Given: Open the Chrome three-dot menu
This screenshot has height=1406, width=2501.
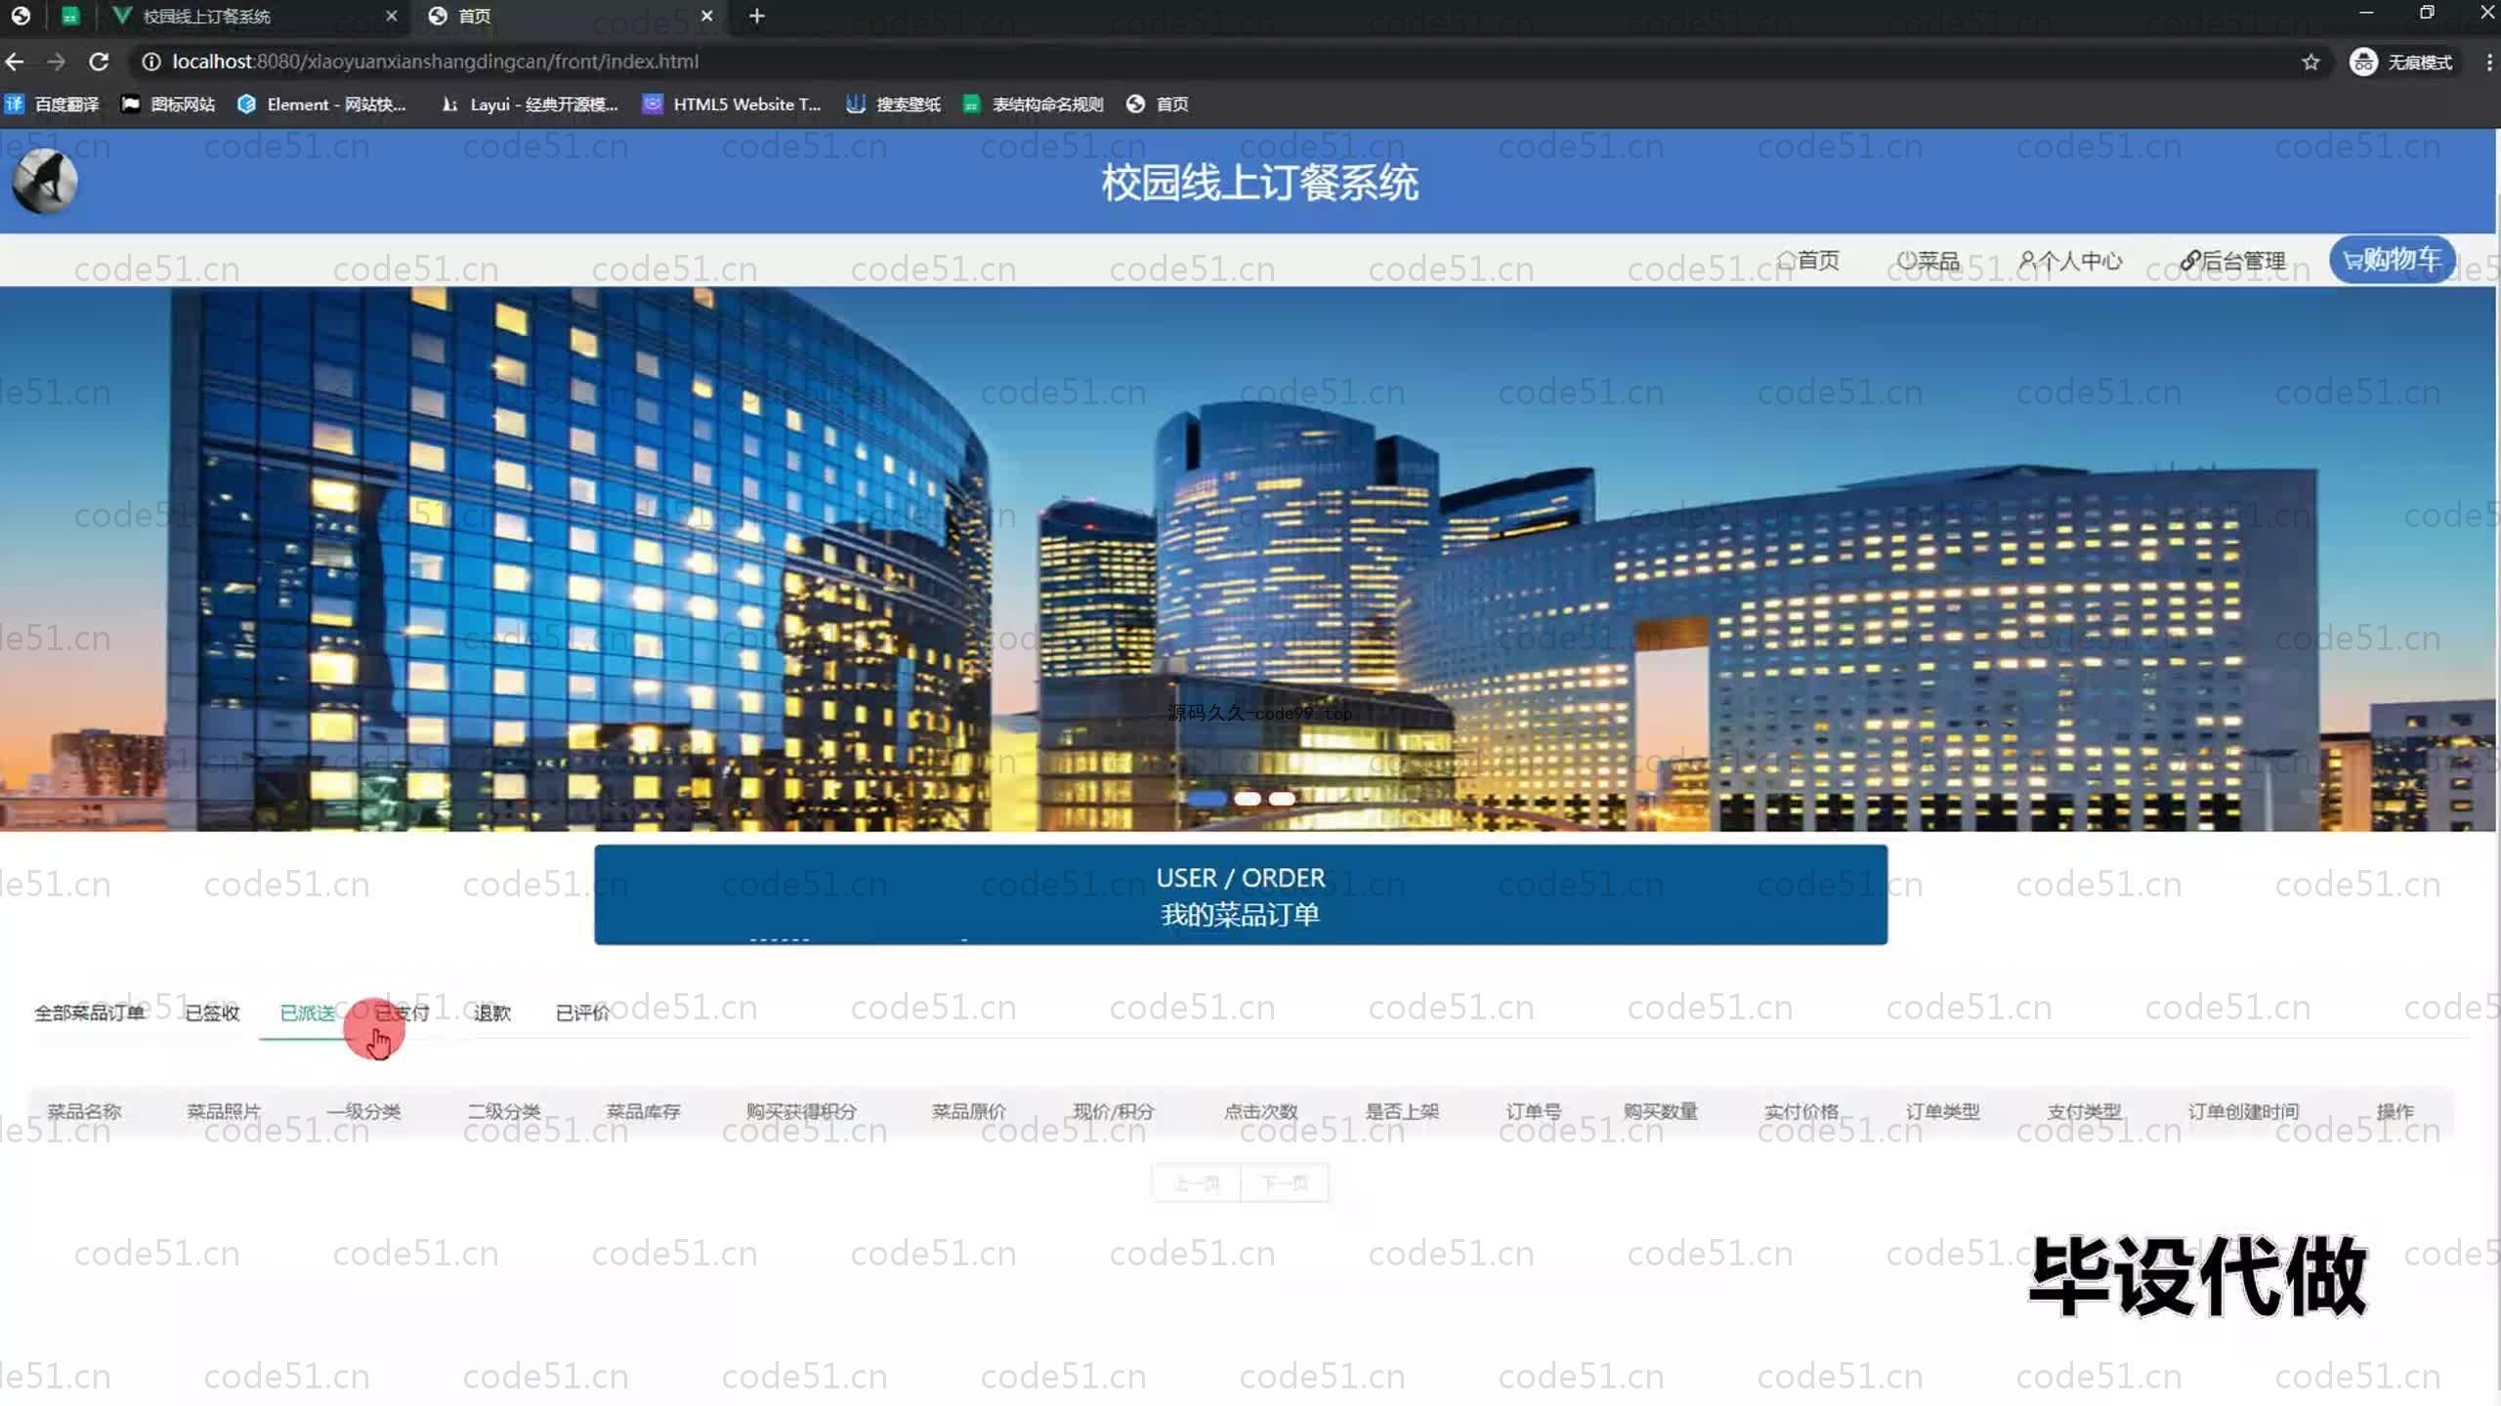Looking at the screenshot, I should (2488, 62).
